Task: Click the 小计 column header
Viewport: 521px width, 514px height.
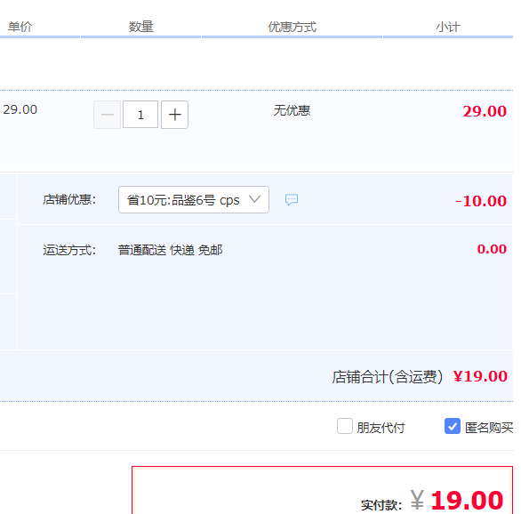Action: click(448, 27)
